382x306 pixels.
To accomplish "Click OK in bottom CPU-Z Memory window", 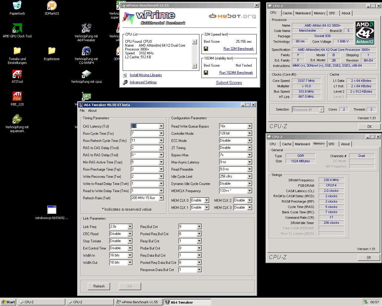I will pyautogui.click(x=369, y=258).
